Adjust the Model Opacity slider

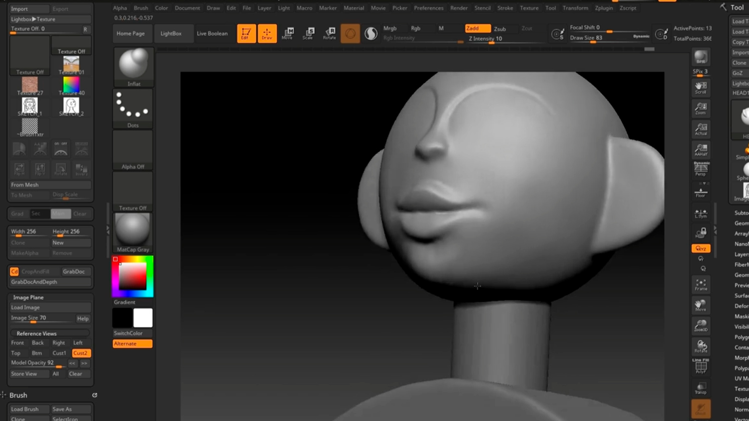tap(38, 363)
